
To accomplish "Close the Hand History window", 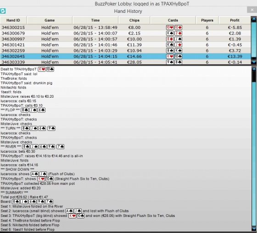I will (252, 10).
